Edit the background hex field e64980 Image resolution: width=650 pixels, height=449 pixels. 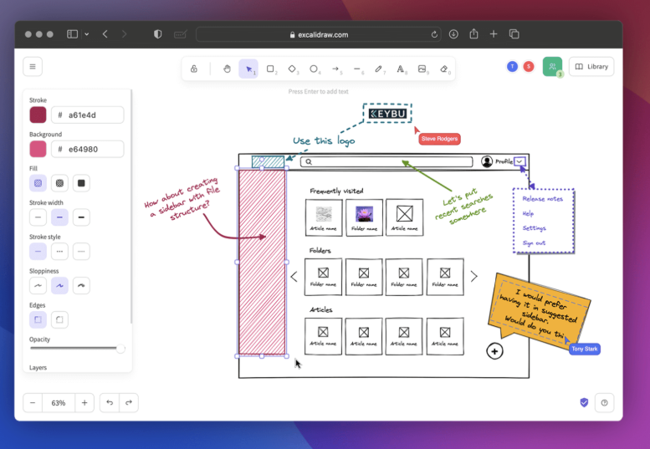click(x=88, y=149)
